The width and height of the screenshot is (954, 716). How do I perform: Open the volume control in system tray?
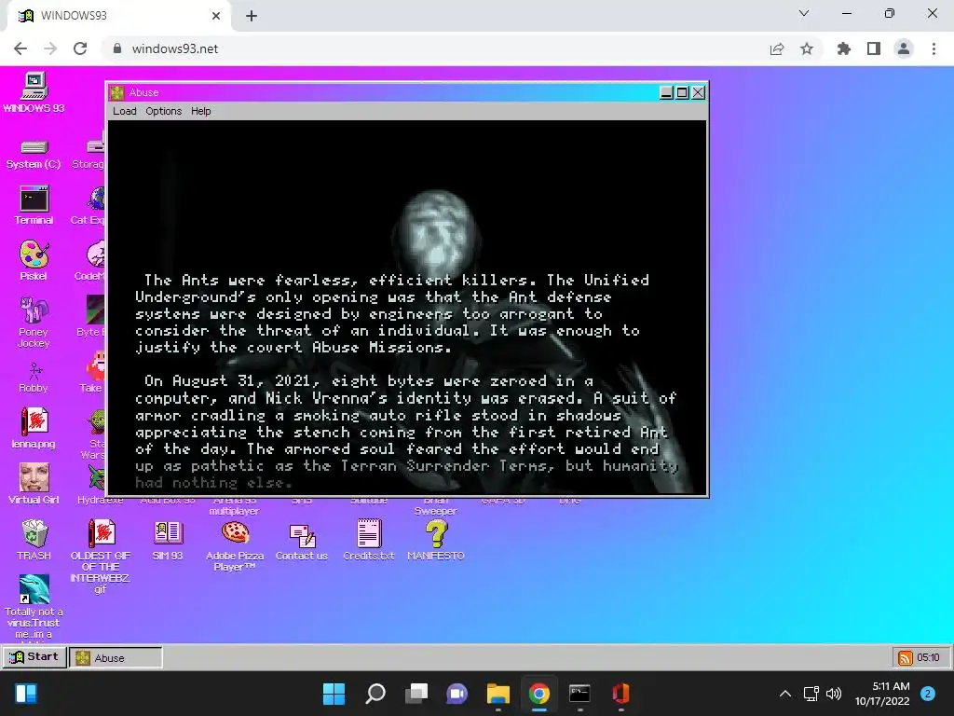coord(834,694)
